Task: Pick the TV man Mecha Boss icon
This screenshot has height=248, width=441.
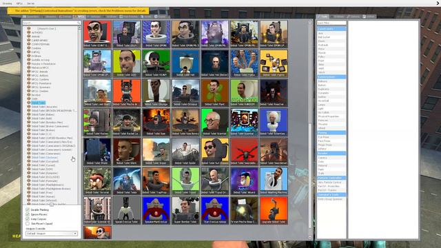Action: tap(244, 210)
